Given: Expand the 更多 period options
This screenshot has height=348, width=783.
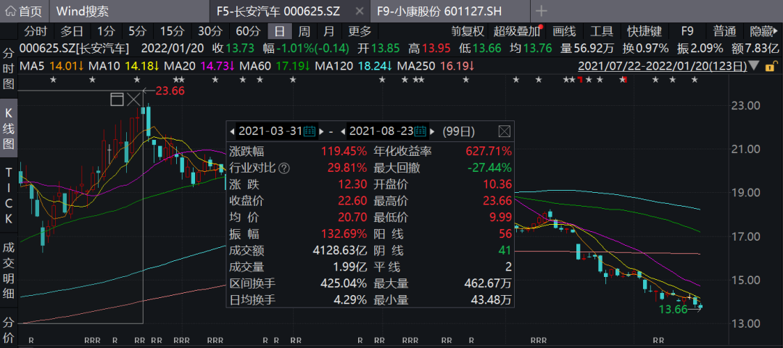Looking at the screenshot, I should click(x=360, y=31).
